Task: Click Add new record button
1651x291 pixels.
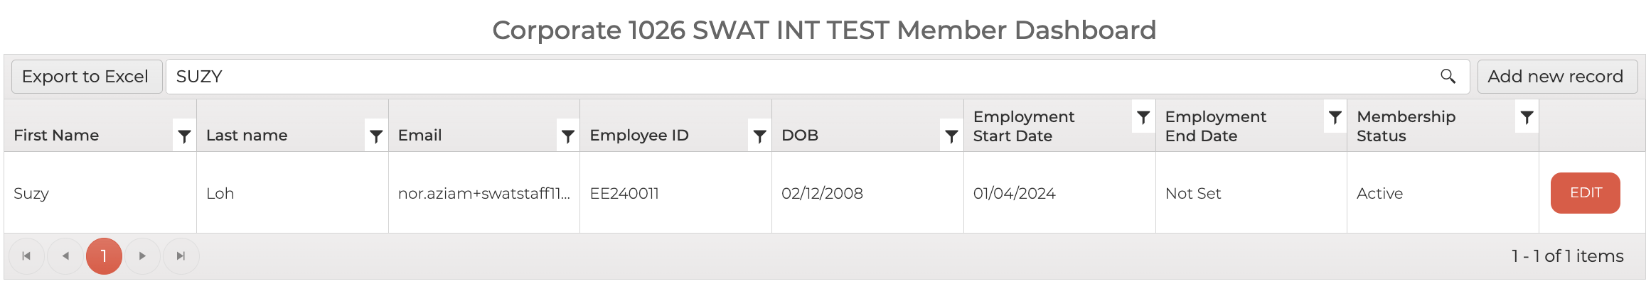Action: click(x=1556, y=77)
